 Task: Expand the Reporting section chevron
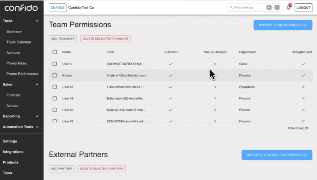click(37, 116)
